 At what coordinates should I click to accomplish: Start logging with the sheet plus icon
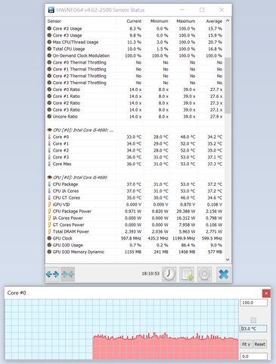coord(187,275)
